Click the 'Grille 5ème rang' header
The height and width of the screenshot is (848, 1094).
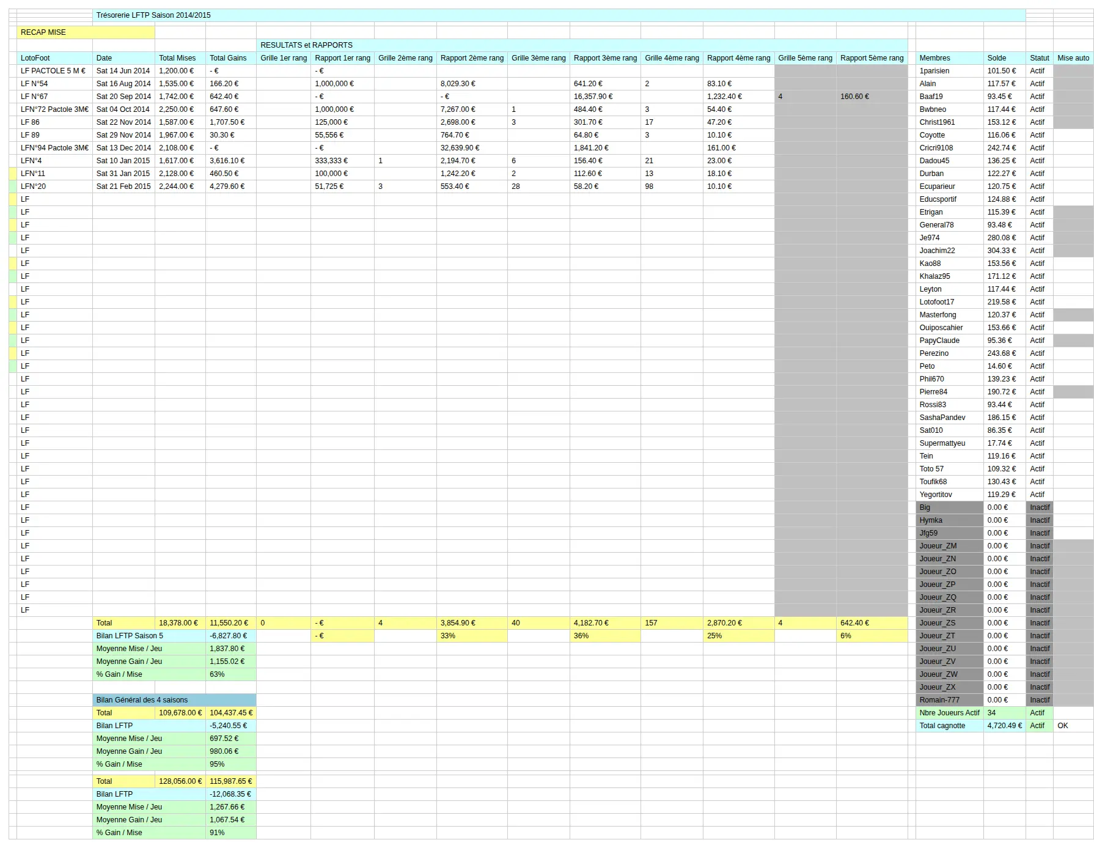click(805, 58)
